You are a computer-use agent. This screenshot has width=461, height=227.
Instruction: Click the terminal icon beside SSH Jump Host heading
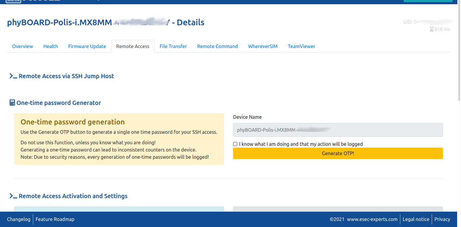click(x=13, y=76)
